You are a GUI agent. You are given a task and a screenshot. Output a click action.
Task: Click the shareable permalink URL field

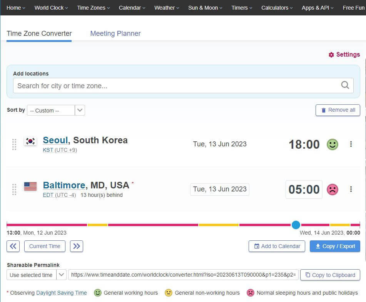(x=183, y=275)
